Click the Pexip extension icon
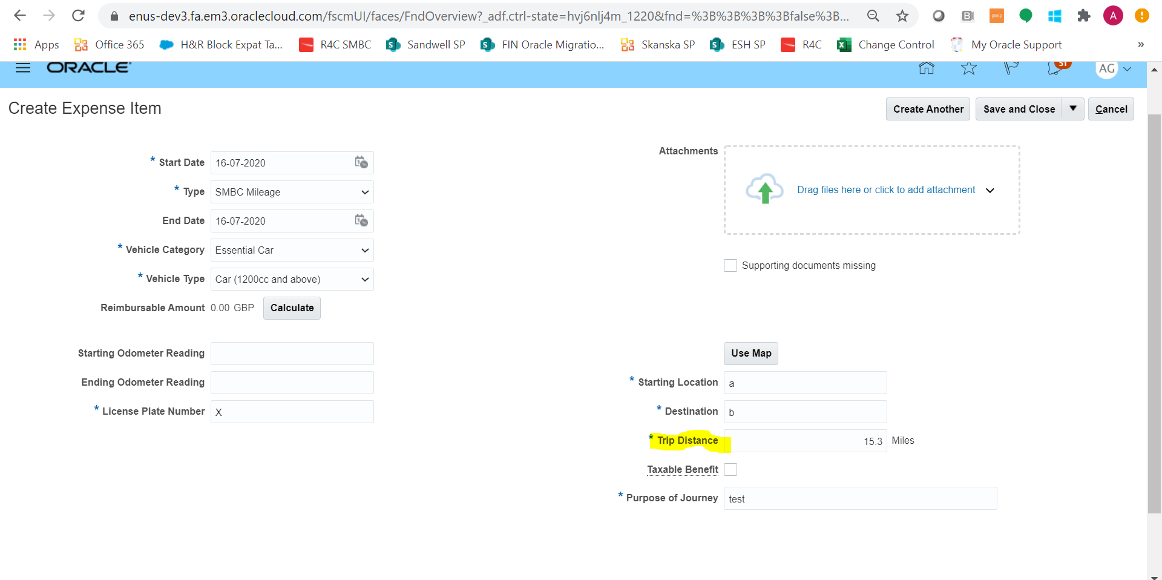 click(x=996, y=16)
